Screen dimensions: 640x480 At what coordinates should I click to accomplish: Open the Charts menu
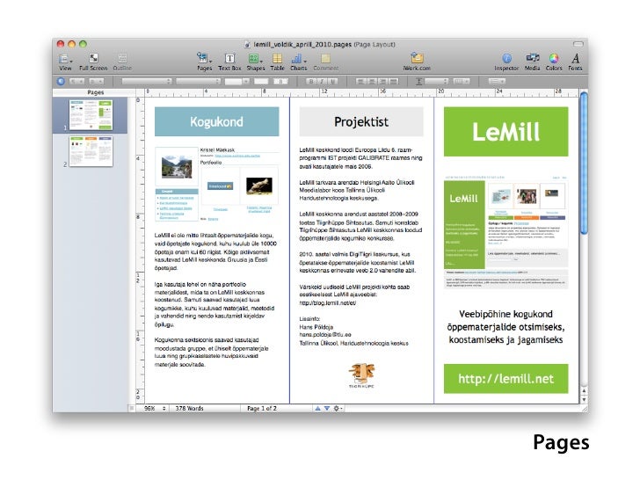tap(298, 62)
